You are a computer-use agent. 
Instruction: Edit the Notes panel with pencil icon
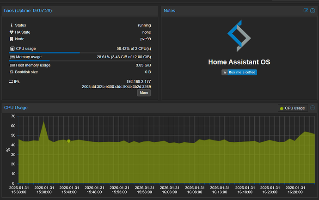click(x=306, y=10)
